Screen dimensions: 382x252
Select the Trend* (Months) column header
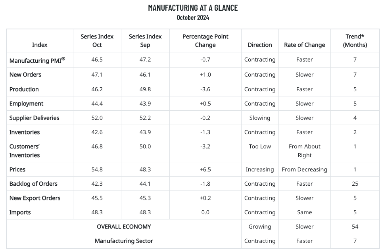(x=355, y=41)
